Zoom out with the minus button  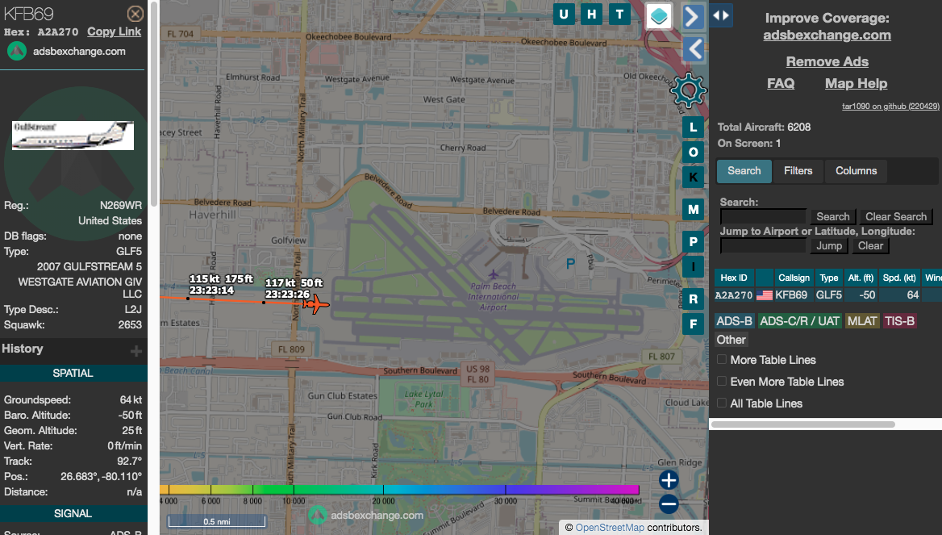coord(669,504)
